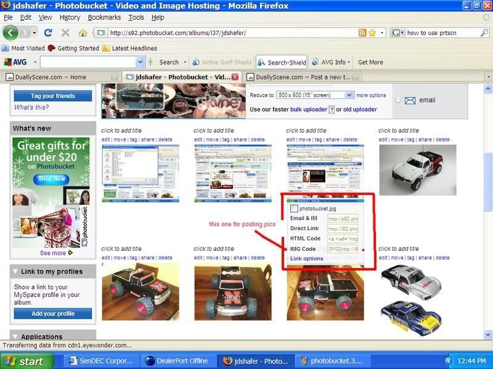Reload the page with the refresh icon
493x369 pixels.
(48, 33)
